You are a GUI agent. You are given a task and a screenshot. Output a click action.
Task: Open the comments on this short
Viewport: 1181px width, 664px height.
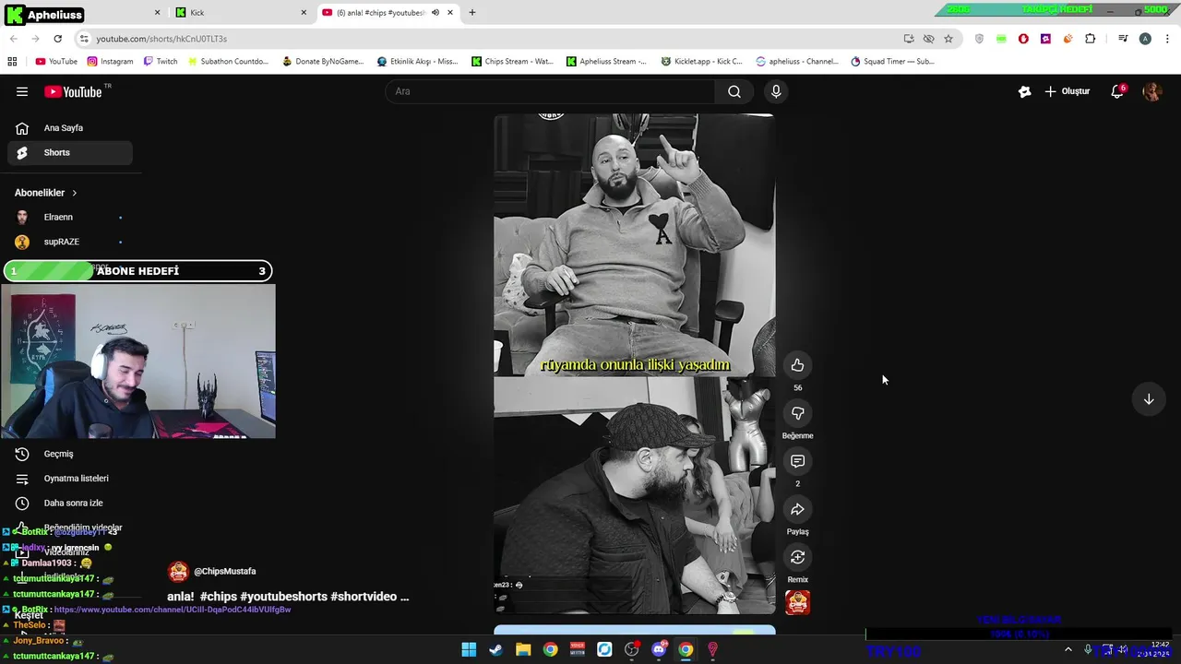(798, 461)
